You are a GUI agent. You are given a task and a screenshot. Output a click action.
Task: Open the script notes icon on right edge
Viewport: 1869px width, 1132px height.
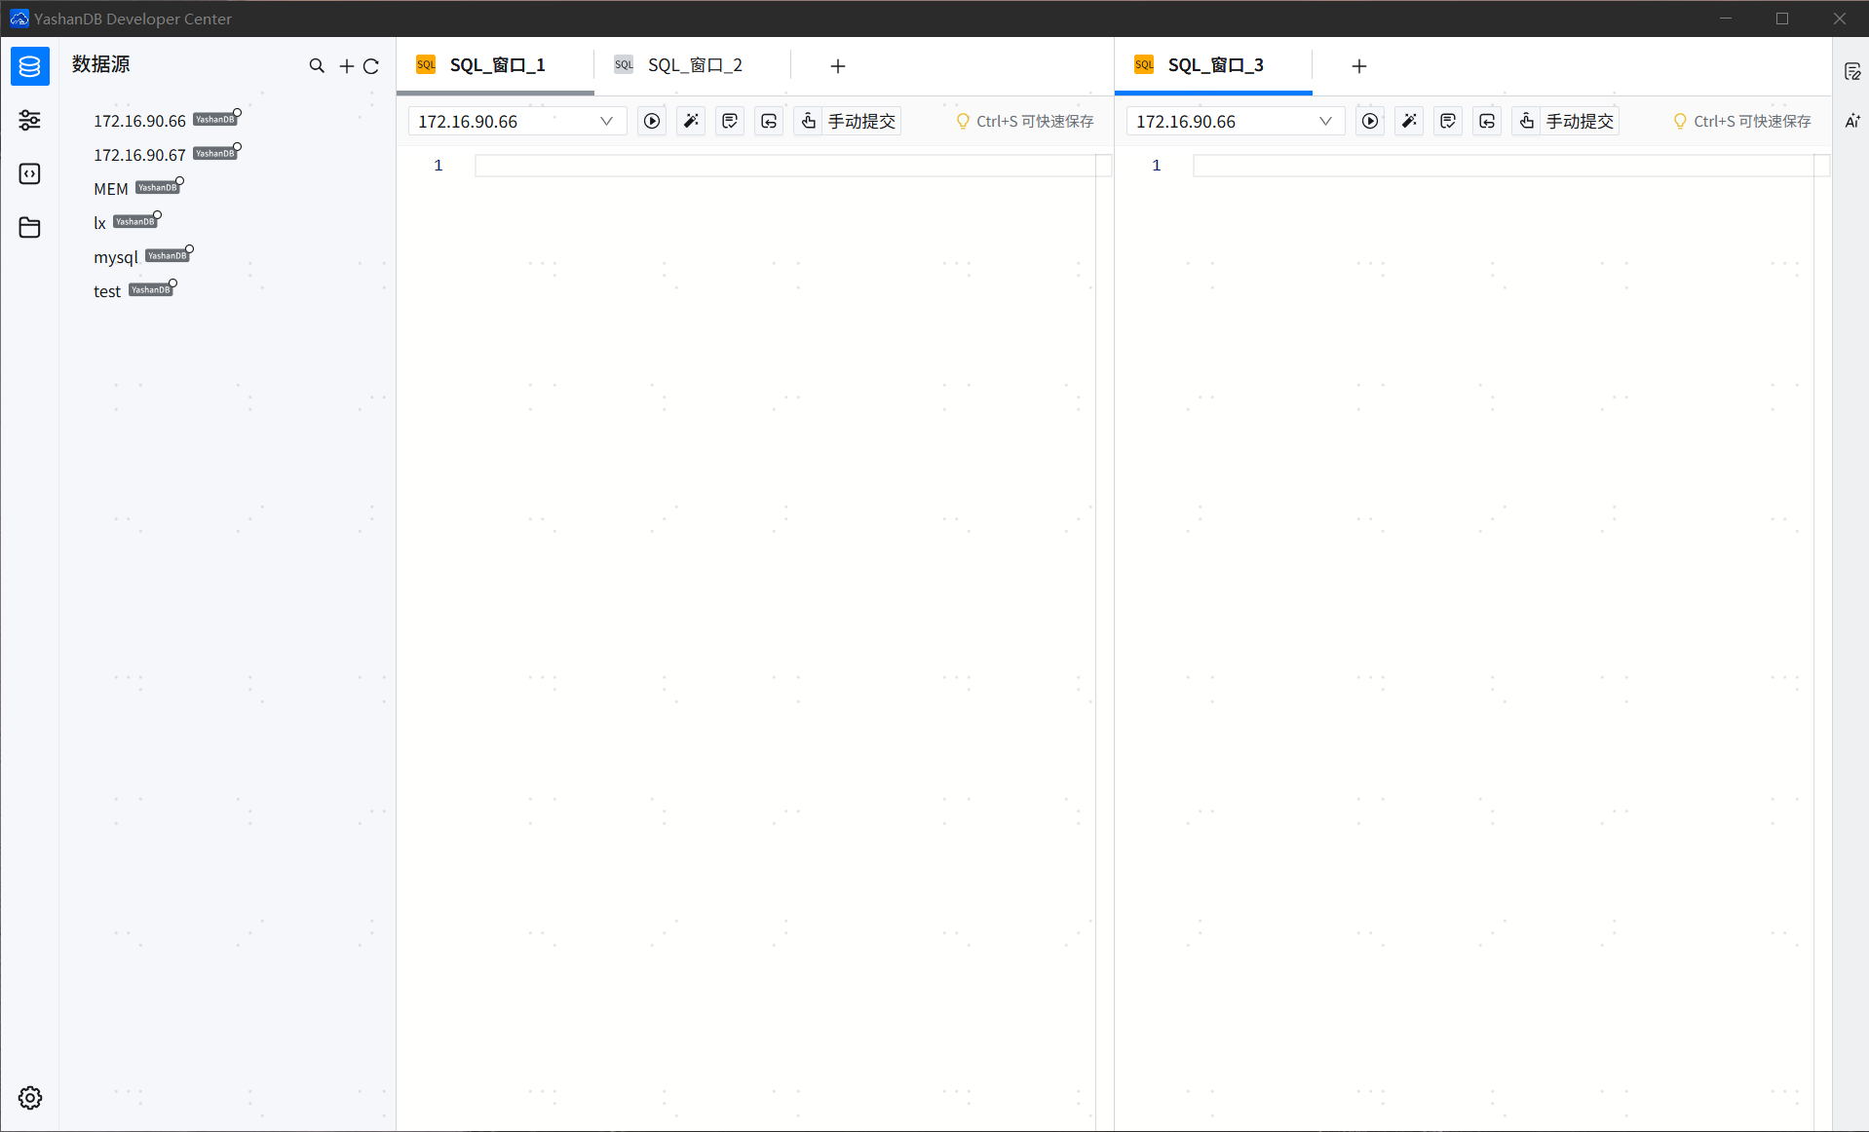[1852, 70]
